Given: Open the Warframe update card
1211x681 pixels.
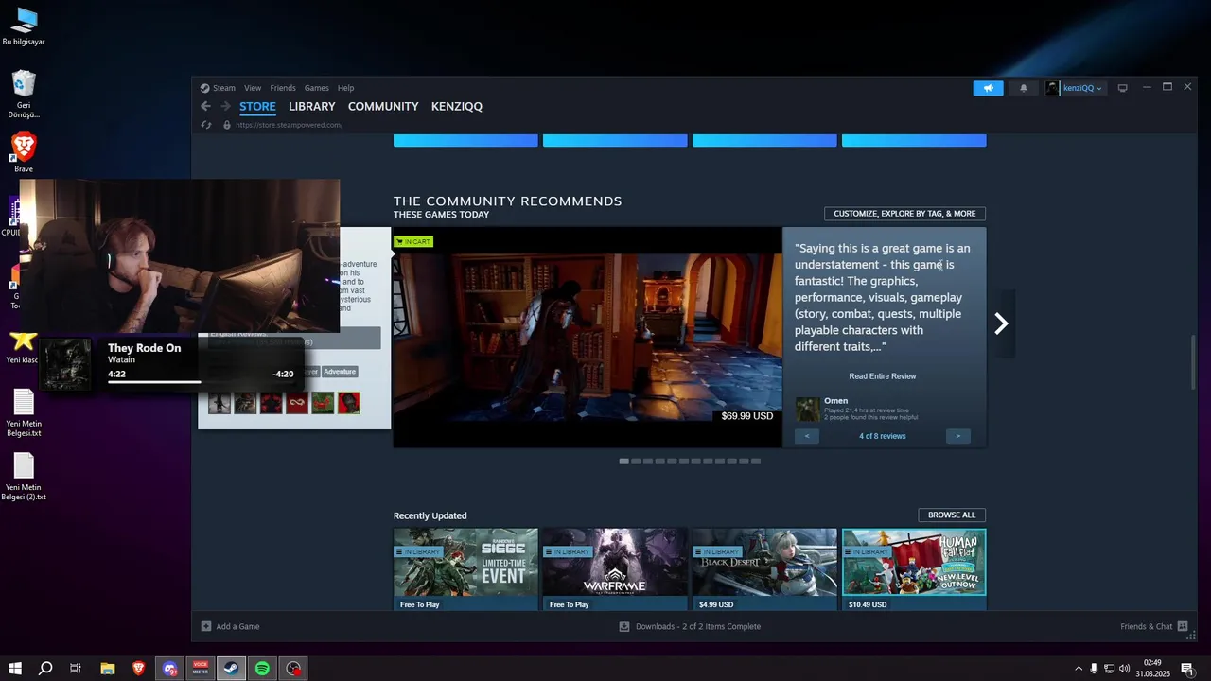Looking at the screenshot, I should [615, 569].
